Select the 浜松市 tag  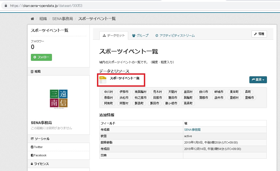pos(124,98)
